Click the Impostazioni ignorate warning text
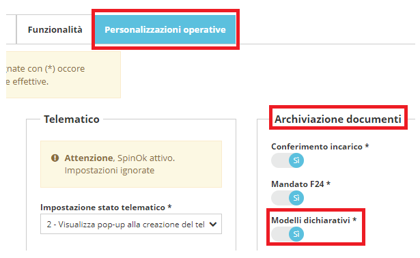This screenshot has height=258, width=420. click(109, 170)
